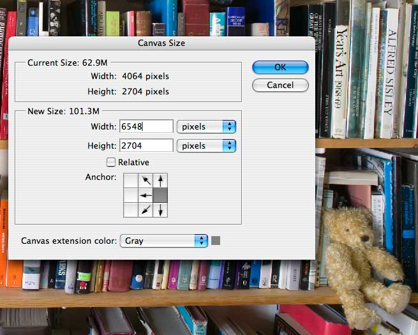This screenshot has height=335, width=418.
Task: Open the Height units pixels dropdown
Action: tap(206, 145)
